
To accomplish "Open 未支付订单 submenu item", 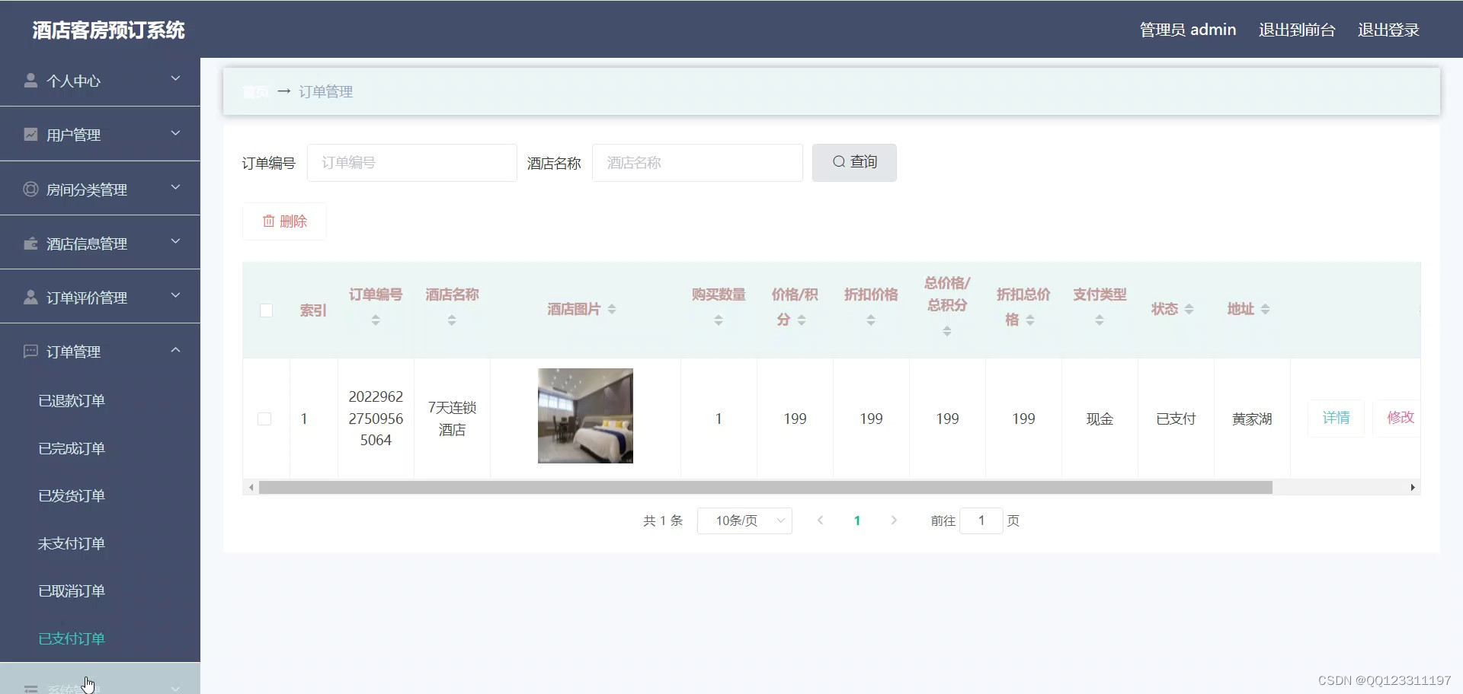I will (72, 543).
